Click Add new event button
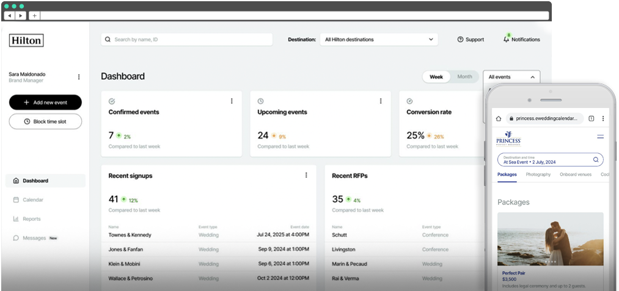The height and width of the screenshot is (291, 619). [45, 102]
